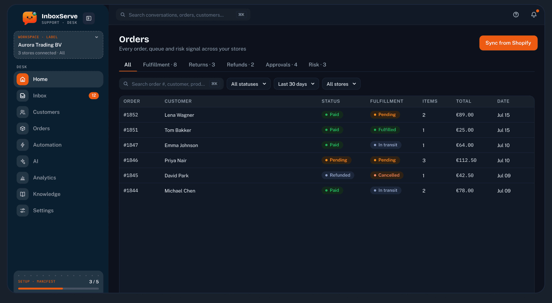Open the Automation lightning icon

[22, 145]
